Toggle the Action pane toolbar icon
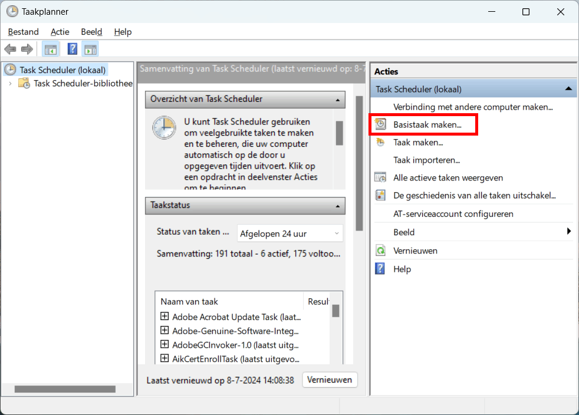Image resolution: width=579 pixels, height=415 pixels. click(90, 49)
